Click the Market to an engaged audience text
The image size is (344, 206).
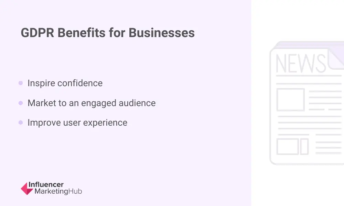[92, 103]
